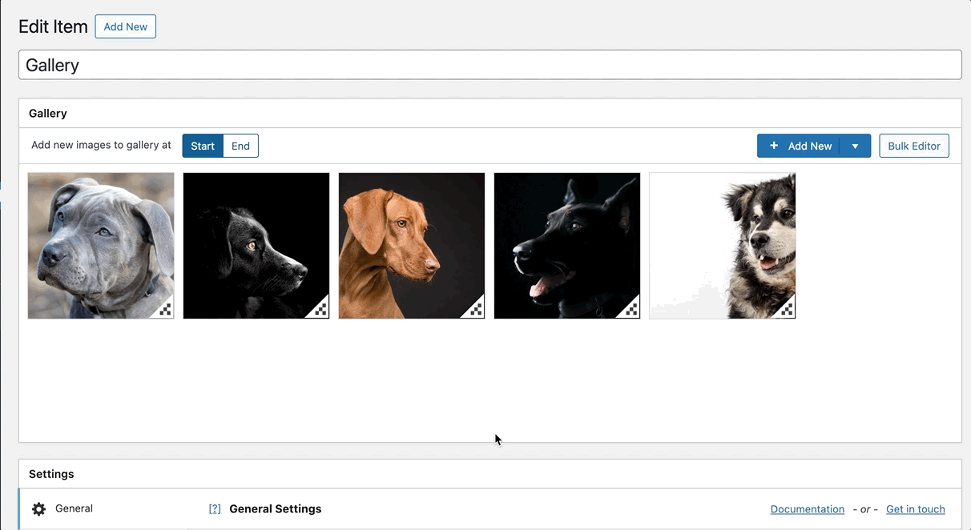Click resize handle on fluffy husky thumbnail
This screenshot has height=530, width=971.
coord(787,310)
